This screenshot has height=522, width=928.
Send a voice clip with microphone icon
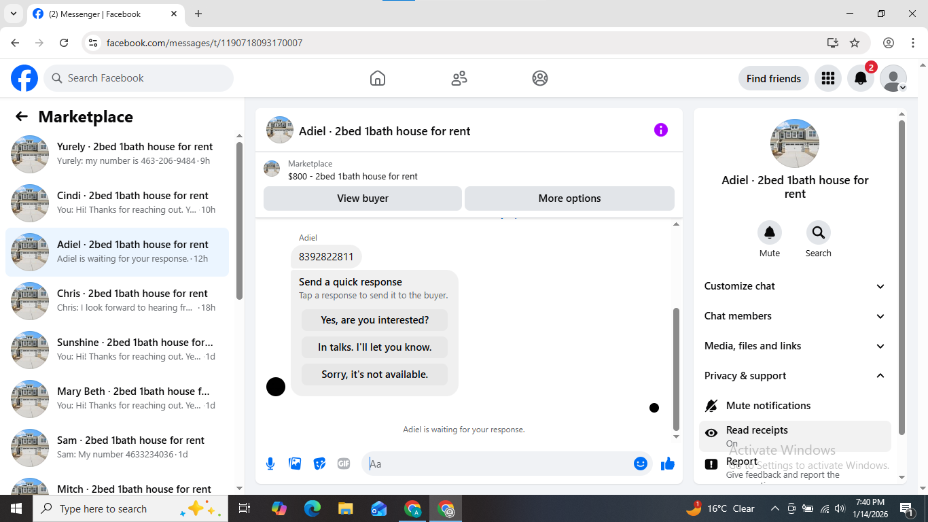coord(270,464)
